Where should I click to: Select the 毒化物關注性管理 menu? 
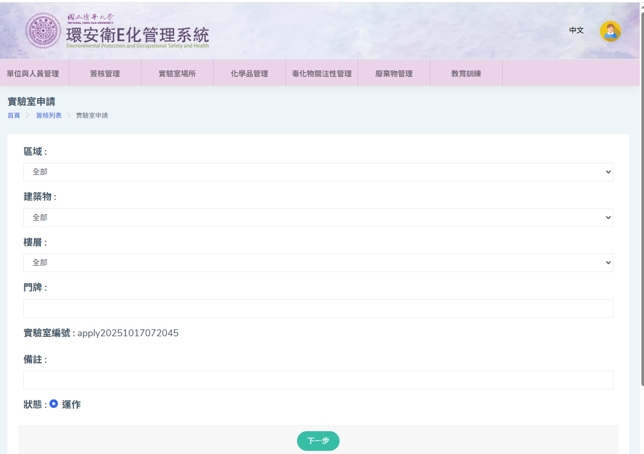click(321, 74)
